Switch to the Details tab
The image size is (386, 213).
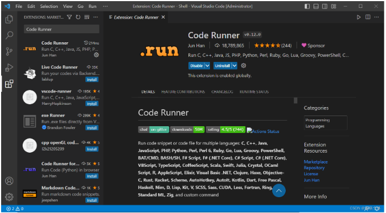pos(148,92)
